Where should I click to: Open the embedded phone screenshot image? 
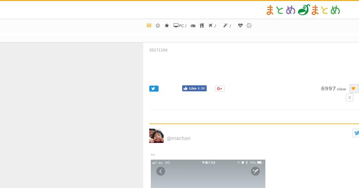pos(208,174)
